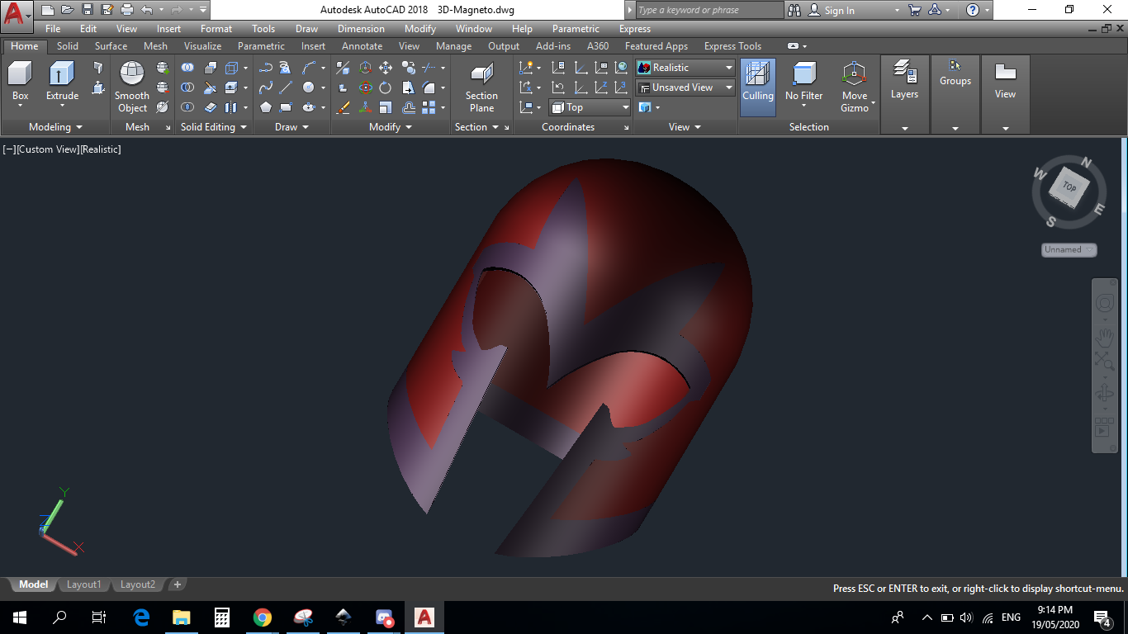
Task: Open Autodesk App Store cart icon
Action: (x=915, y=10)
